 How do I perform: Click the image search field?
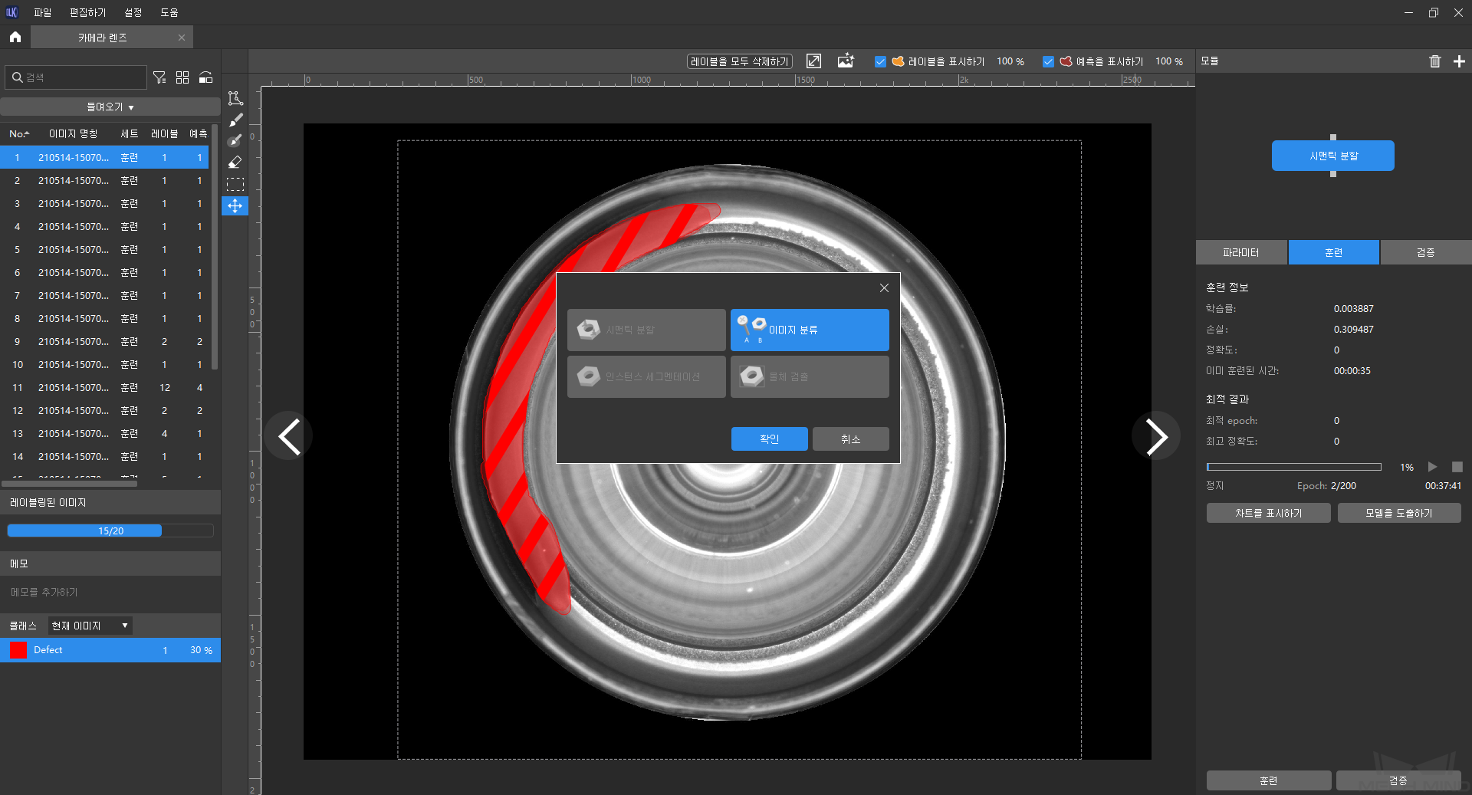point(76,77)
